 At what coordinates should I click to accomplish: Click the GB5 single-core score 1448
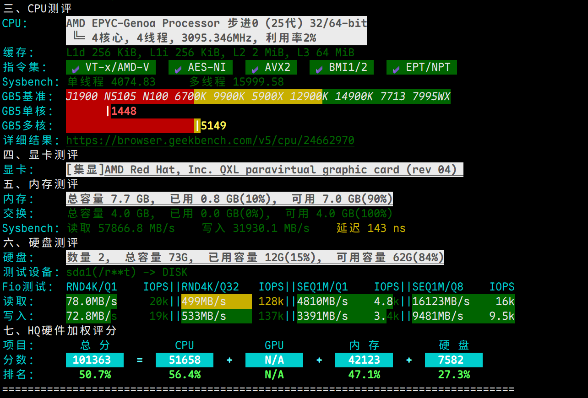(x=124, y=111)
